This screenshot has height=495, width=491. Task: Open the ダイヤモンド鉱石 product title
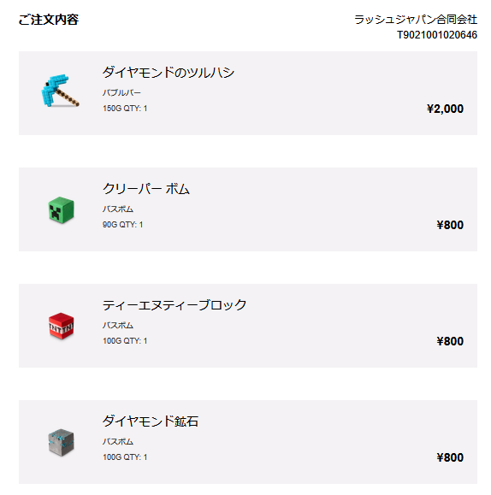pos(151,421)
